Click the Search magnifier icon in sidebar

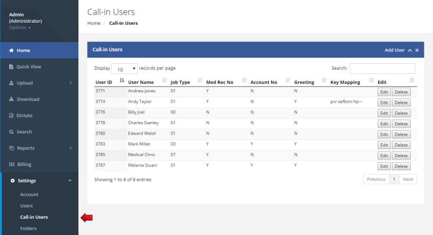[x=11, y=132]
